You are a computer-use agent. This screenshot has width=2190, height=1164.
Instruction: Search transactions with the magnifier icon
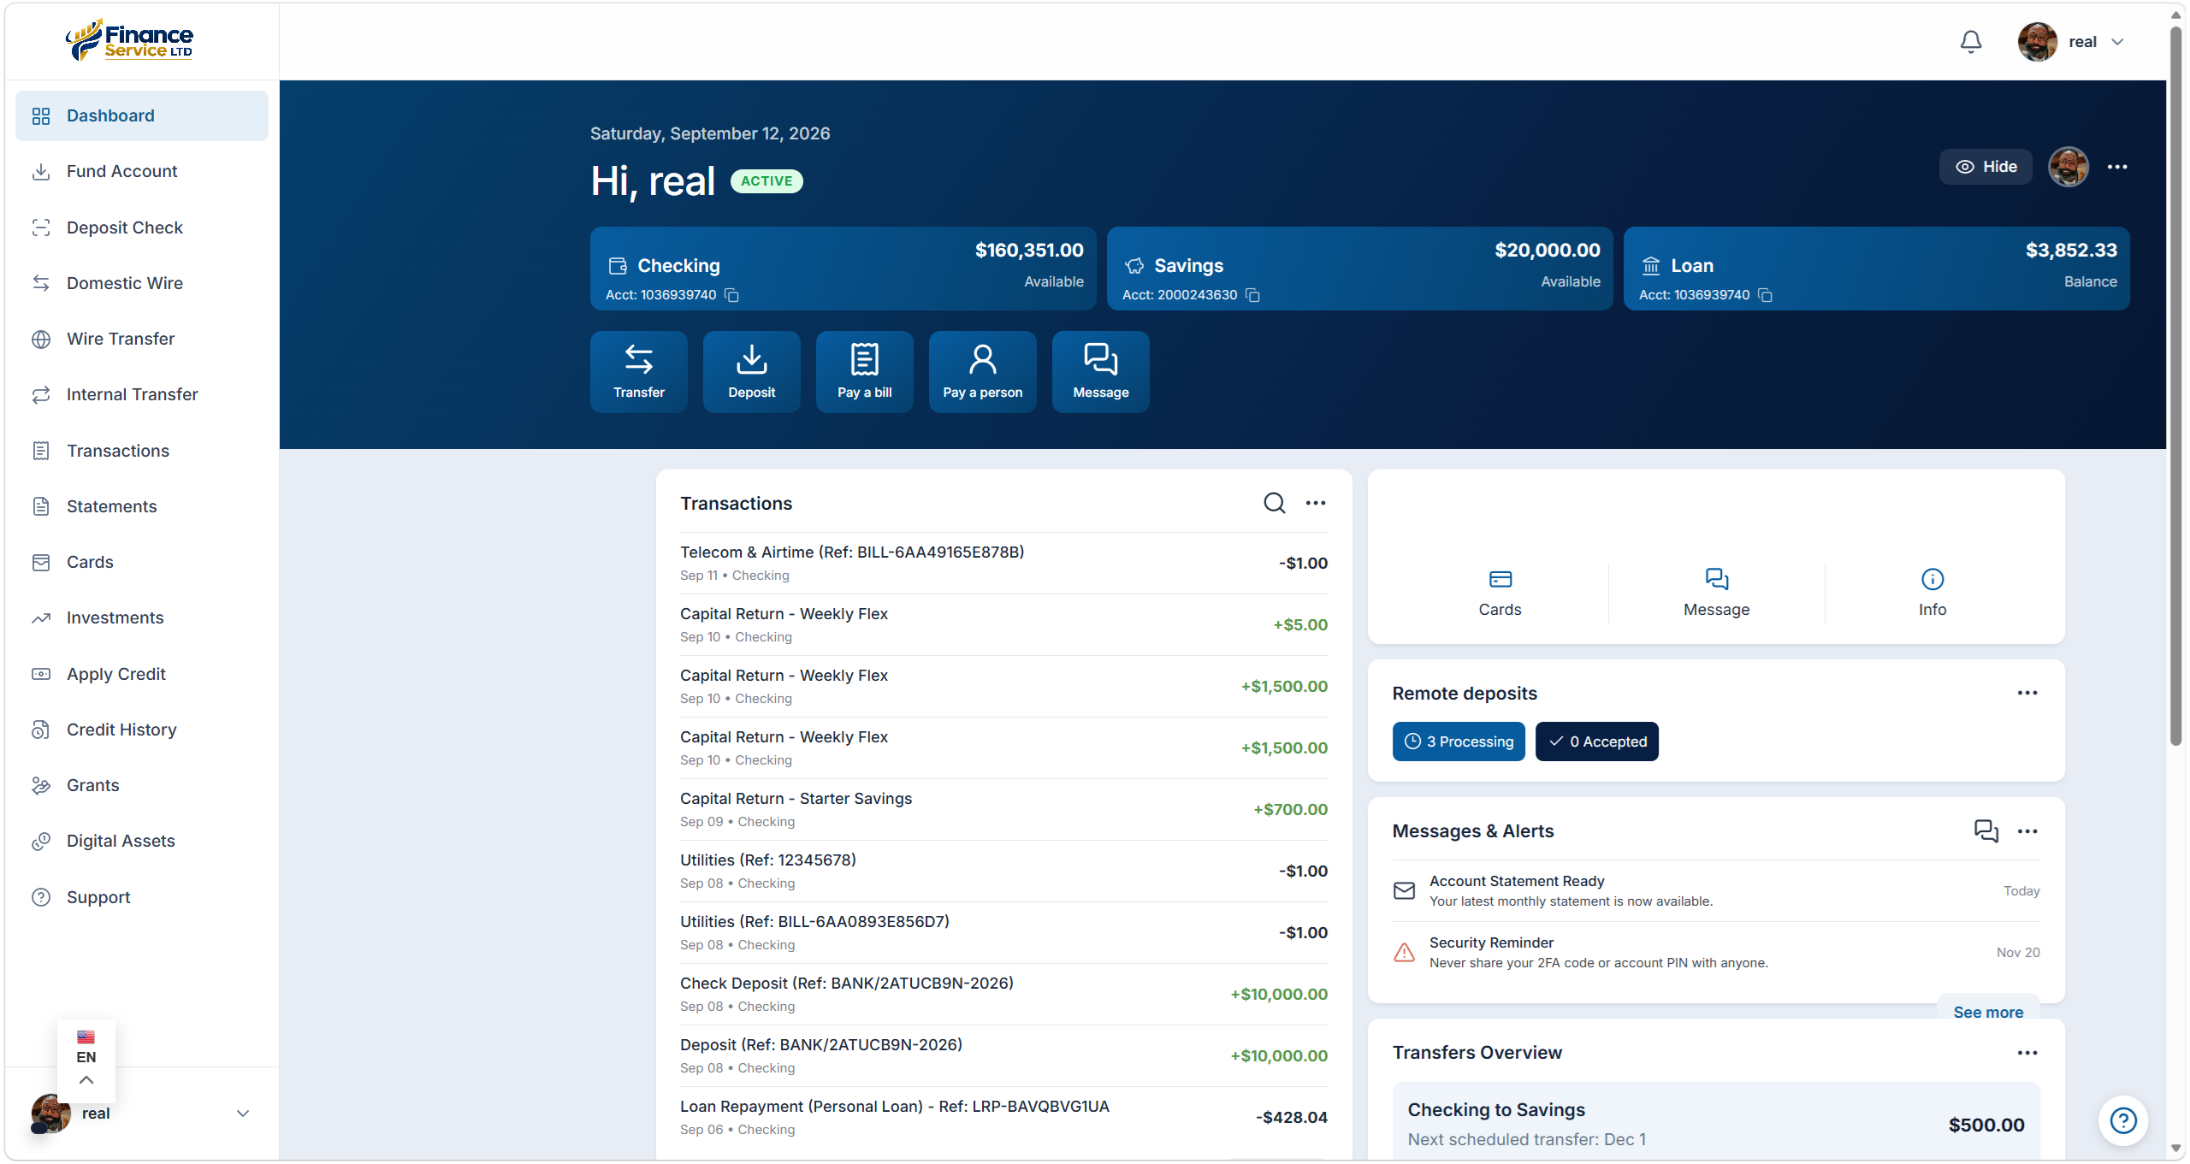[x=1274, y=503]
